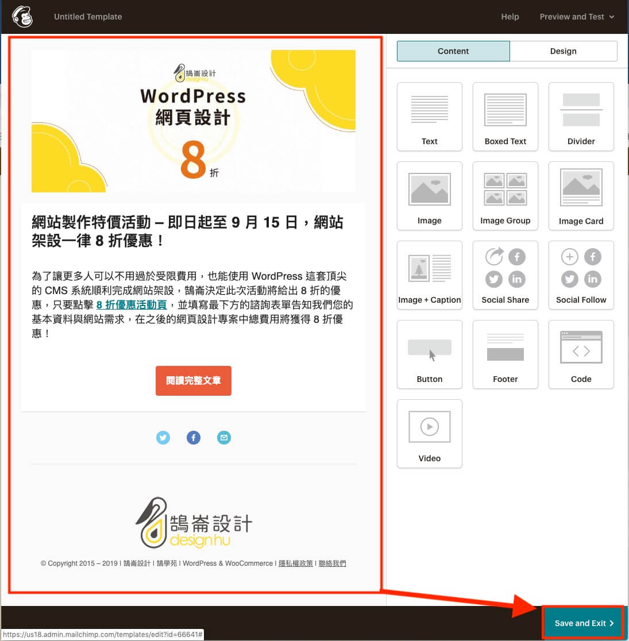Image resolution: width=629 pixels, height=641 pixels.
Task: Select the Text content block
Action: coord(430,117)
